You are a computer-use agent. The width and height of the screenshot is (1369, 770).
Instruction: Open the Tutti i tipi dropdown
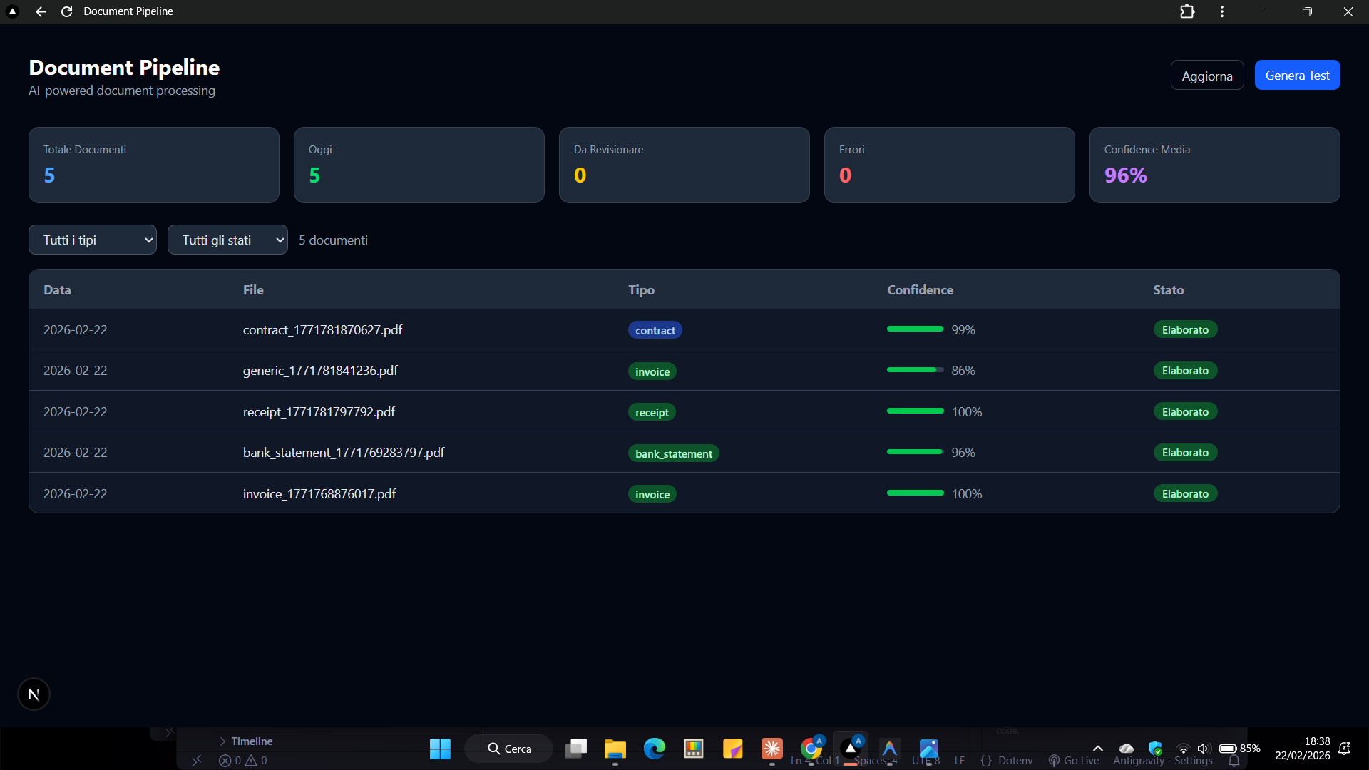tap(93, 240)
